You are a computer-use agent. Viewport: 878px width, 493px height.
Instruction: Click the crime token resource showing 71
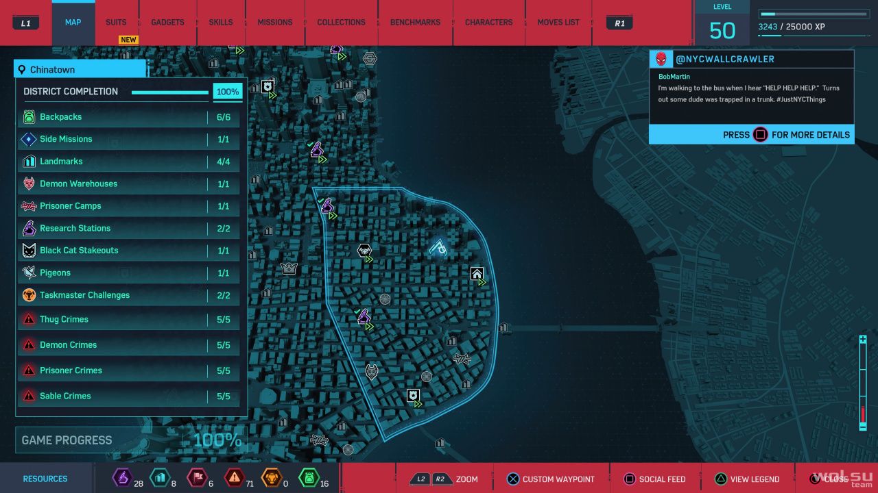235,478
